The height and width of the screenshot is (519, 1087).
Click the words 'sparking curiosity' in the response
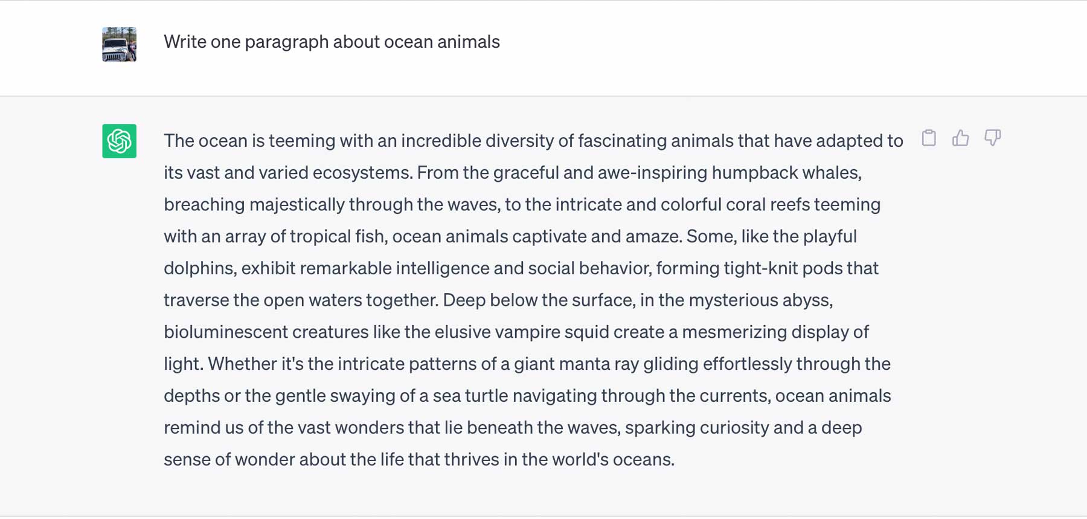(696, 428)
